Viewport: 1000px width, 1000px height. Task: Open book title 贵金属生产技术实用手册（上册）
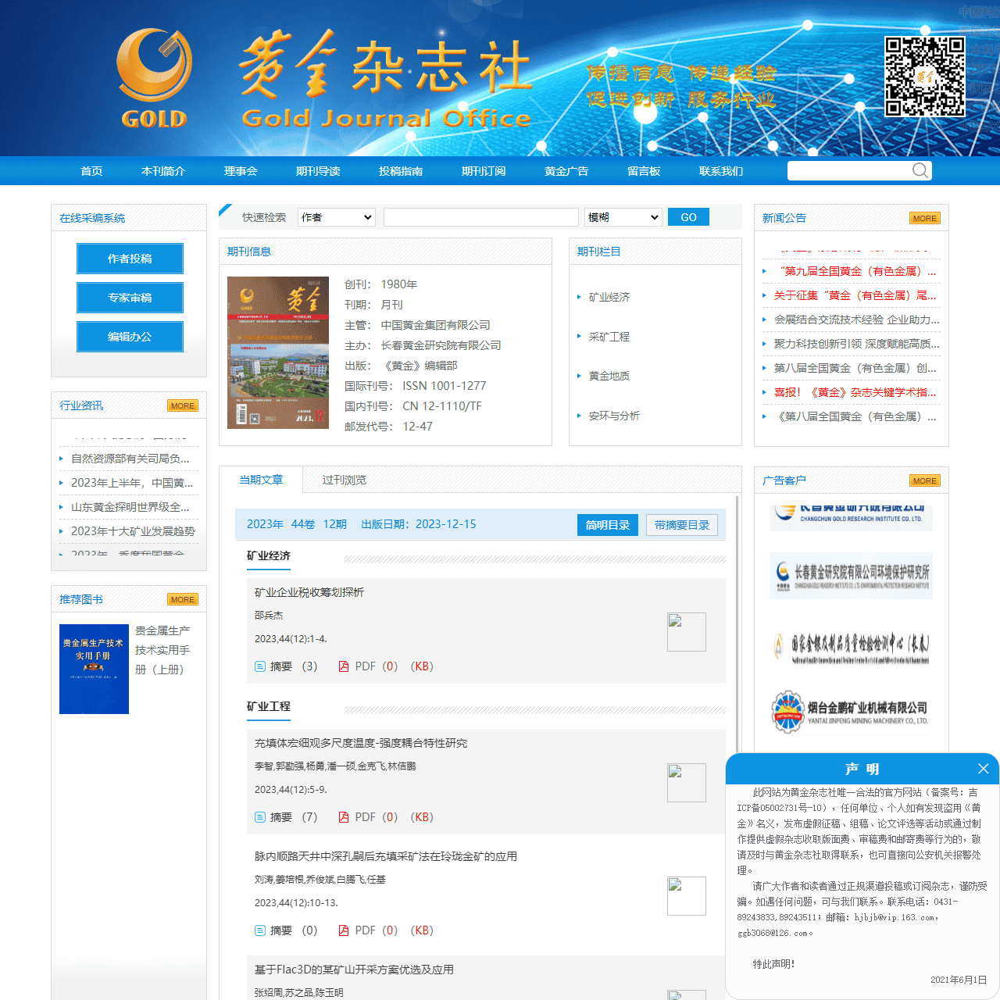162,650
